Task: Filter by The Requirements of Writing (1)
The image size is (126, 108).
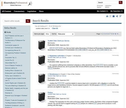Action: tap(15, 103)
